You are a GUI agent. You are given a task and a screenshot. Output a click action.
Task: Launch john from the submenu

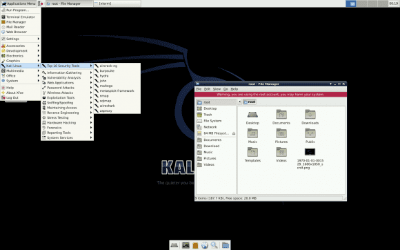pos(117,81)
